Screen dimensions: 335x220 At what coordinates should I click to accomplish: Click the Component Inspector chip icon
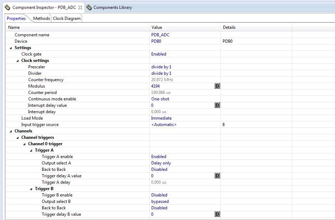[x=7, y=8]
